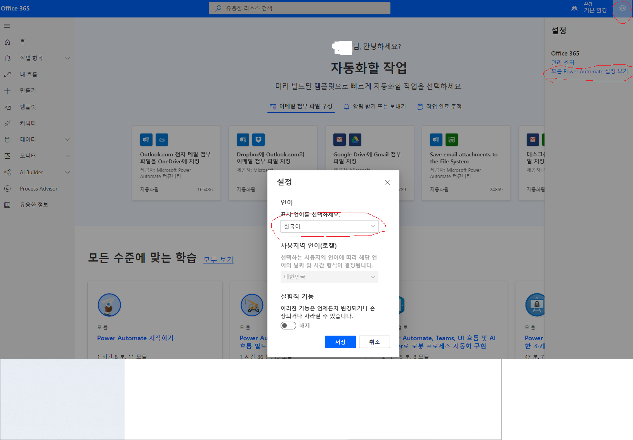Screen dimensions: 633x440
Task: Click the 유용한 정보 book icon
Action: point(7,205)
